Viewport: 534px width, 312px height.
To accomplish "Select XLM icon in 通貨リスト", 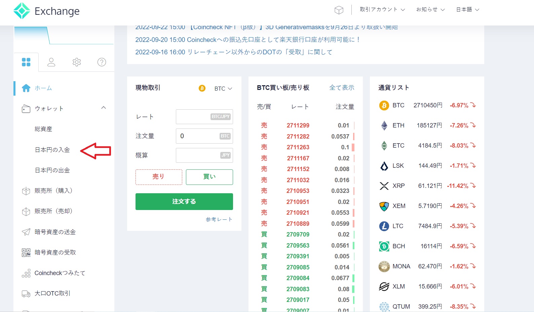I will coord(384,287).
